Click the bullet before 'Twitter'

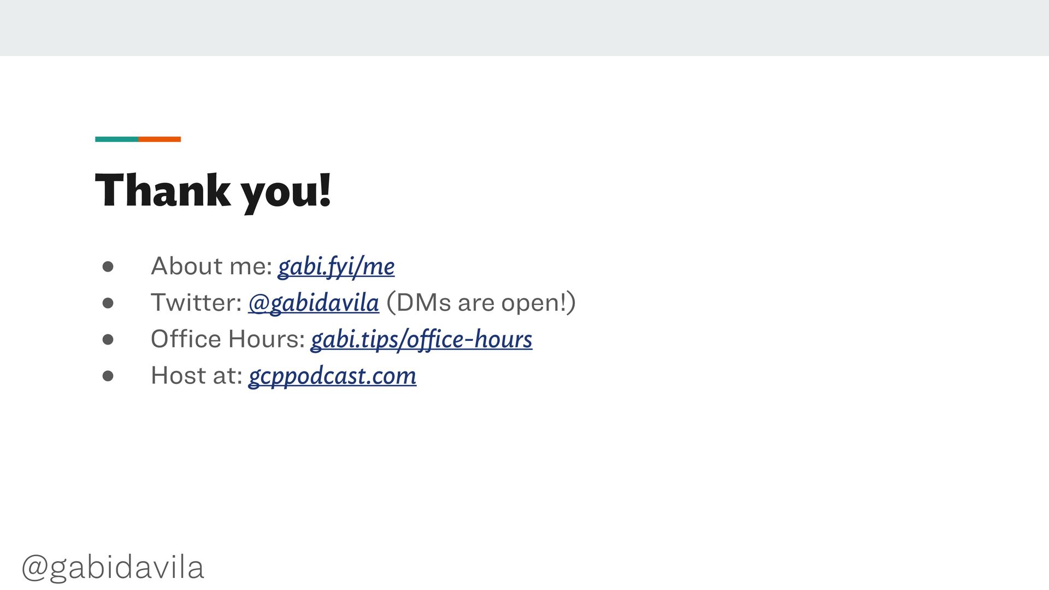point(108,303)
